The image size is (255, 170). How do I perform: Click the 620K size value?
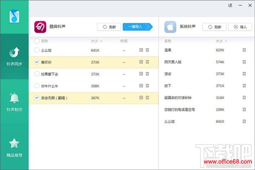coord(220,50)
